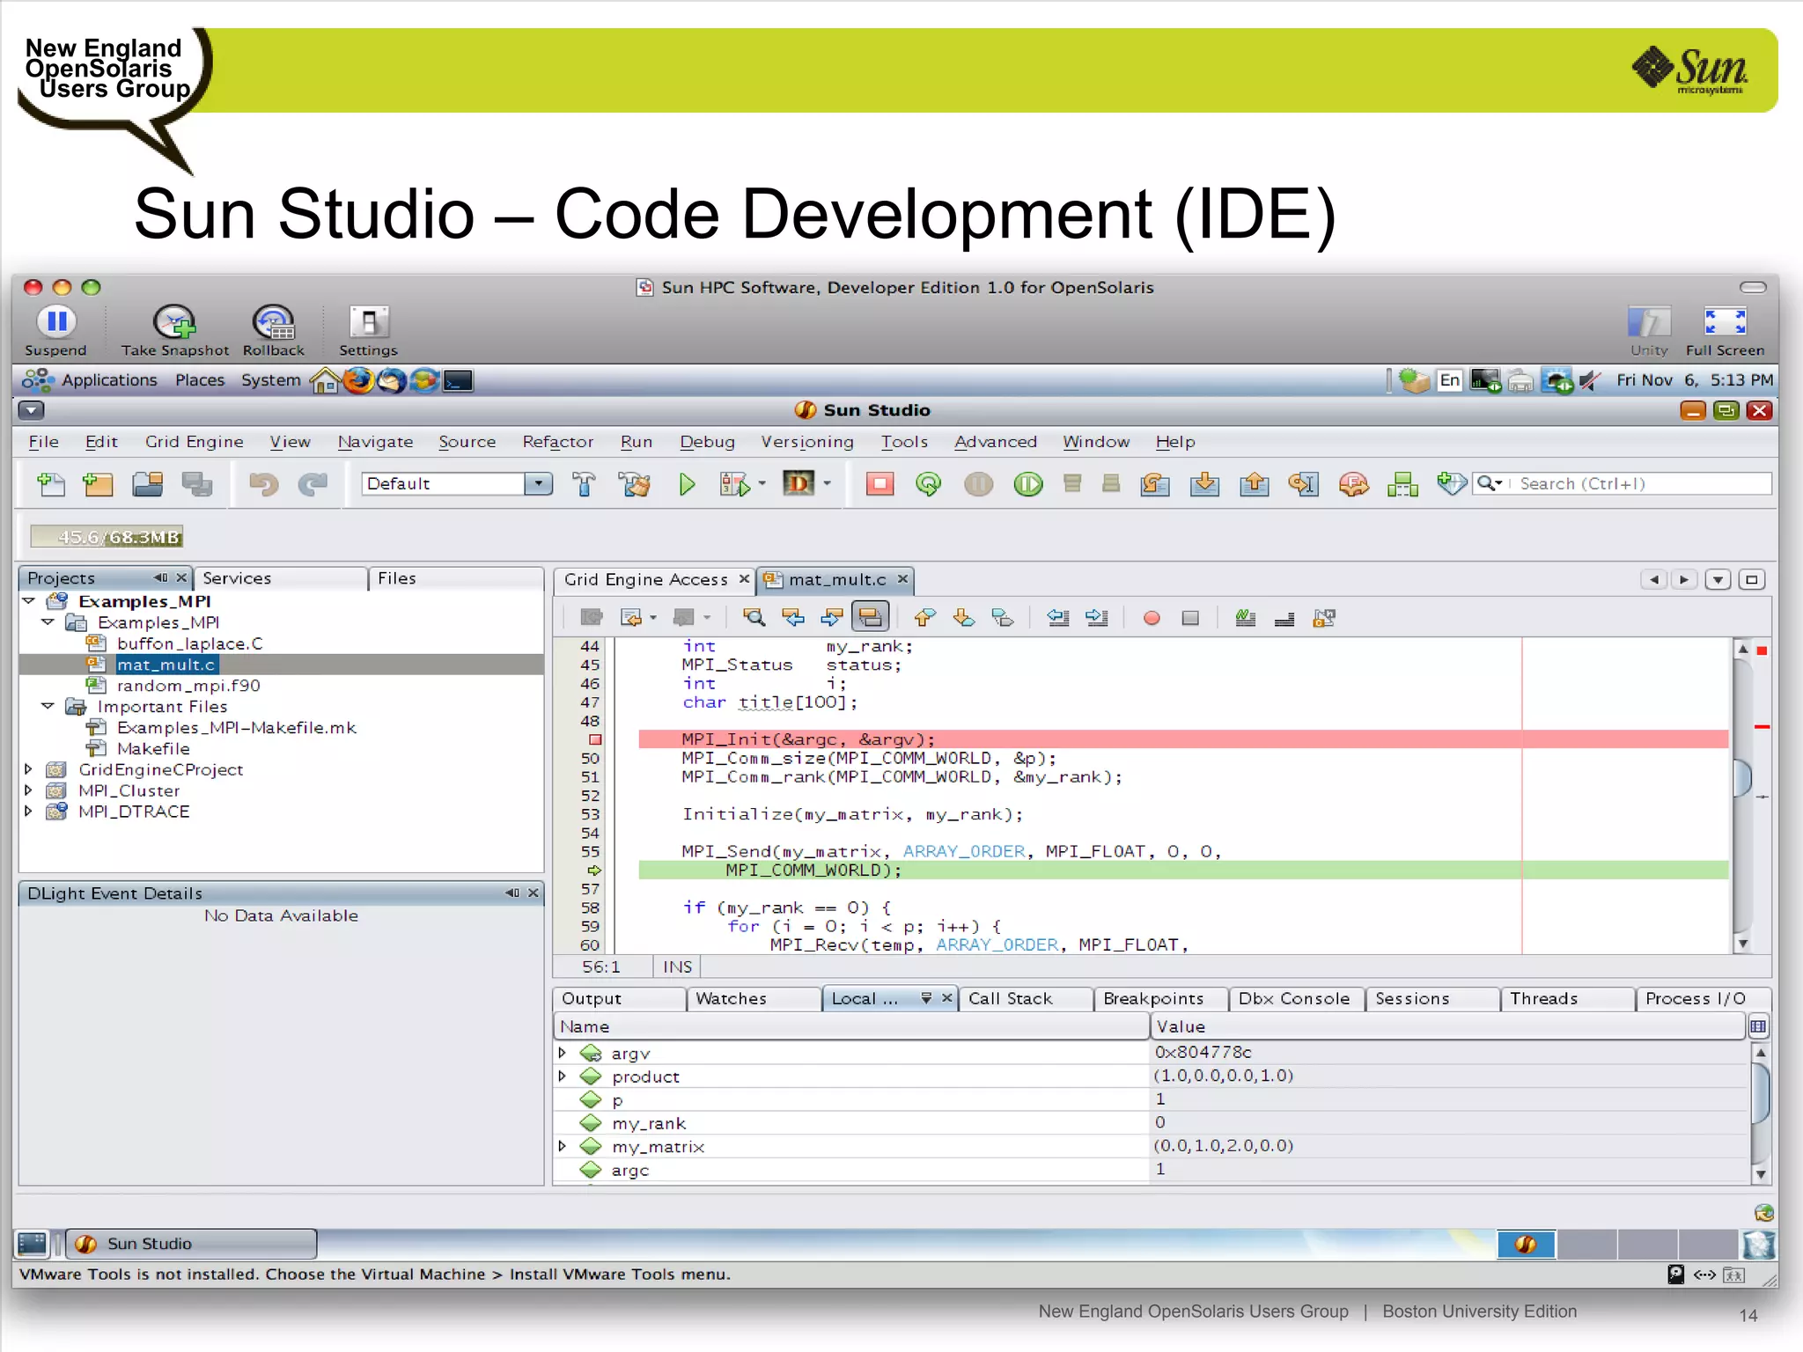Select random_mpi.f90 in the Projects tree
Screen dimensions: 1803x1352
[188, 686]
